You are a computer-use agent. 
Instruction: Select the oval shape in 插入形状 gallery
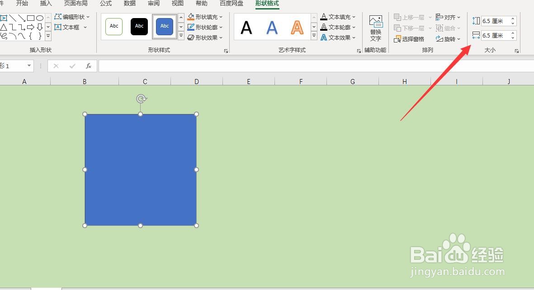click(40, 18)
